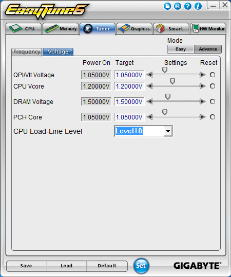Open help with the question mark icon
The height and width of the screenshot is (277, 231).
point(188,6)
